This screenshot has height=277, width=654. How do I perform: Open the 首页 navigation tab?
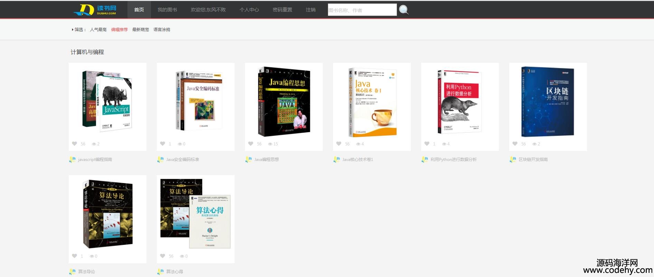(139, 10)
